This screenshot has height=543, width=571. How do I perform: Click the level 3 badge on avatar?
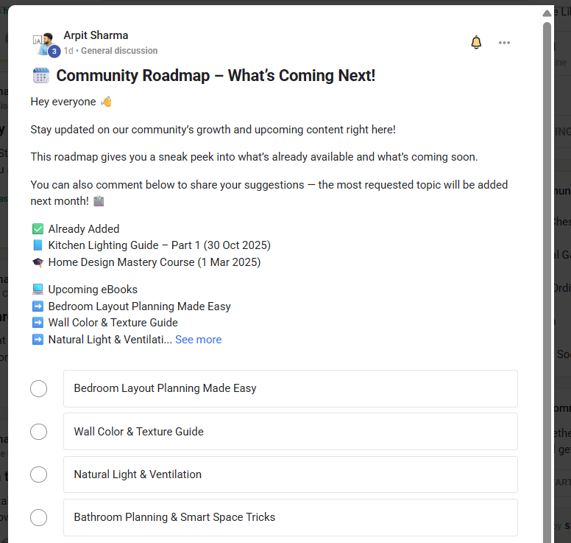[54, 51]
